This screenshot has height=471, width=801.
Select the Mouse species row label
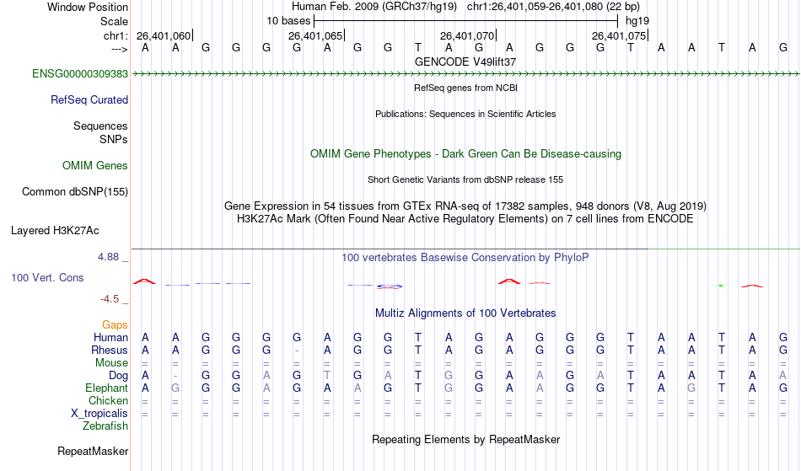click(111, 363)
